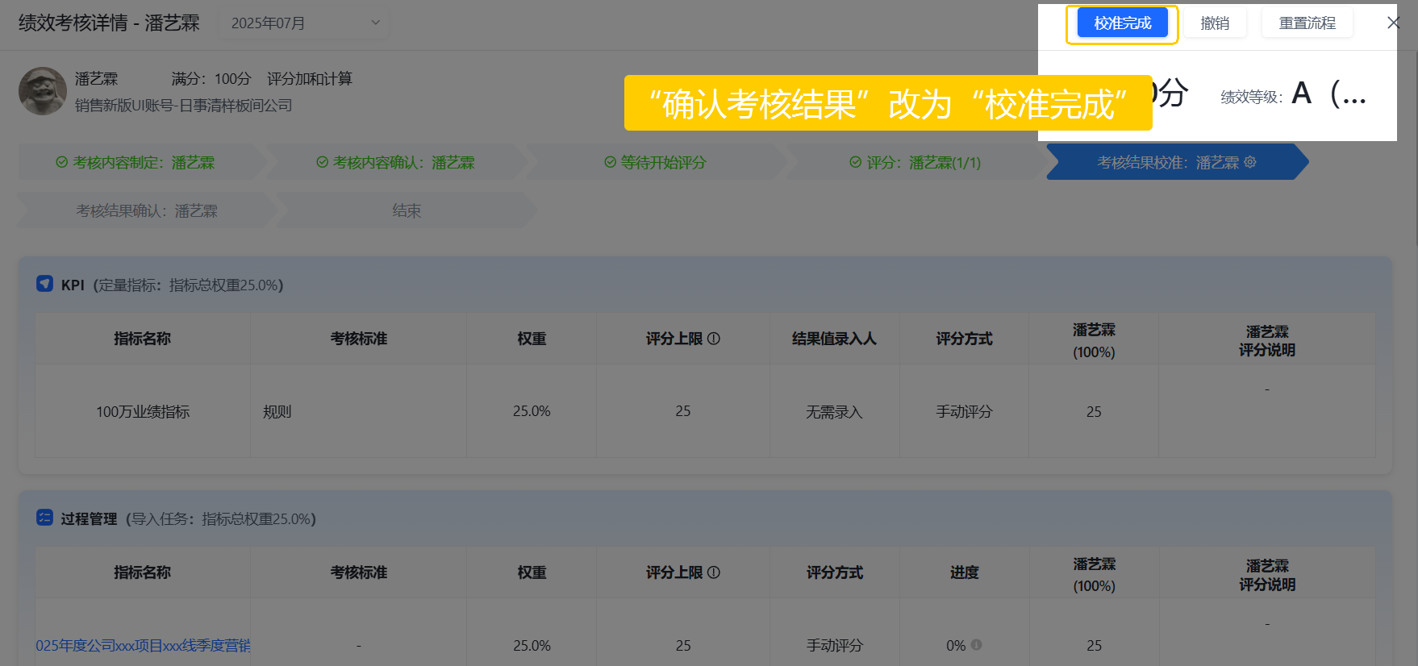1418x666 pixels.
Task: Select the 考核结果校准 workflow step
Action: click(x=1176, y=162)
